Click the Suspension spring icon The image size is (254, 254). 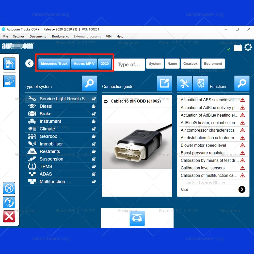(32, 159)
